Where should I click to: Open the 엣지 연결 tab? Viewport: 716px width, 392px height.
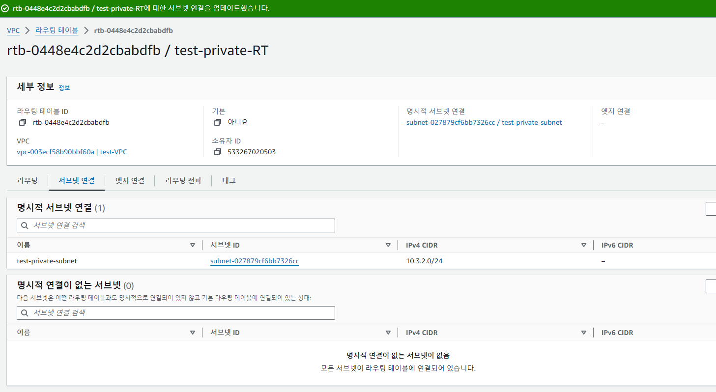(x=130, y=180)
